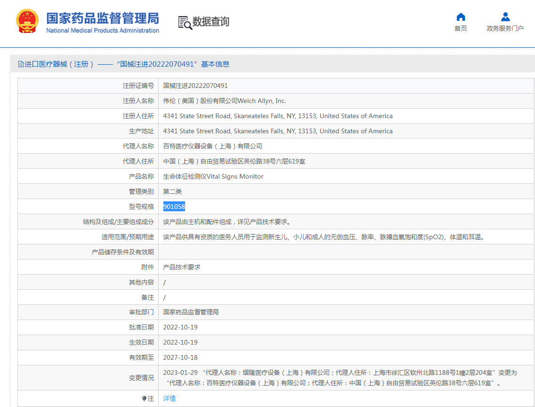Click the 备注 row label
This screenshot has height=407, width=535.
pos(147,297)
